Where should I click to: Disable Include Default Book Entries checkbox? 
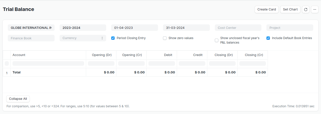(x=268, y=38)
